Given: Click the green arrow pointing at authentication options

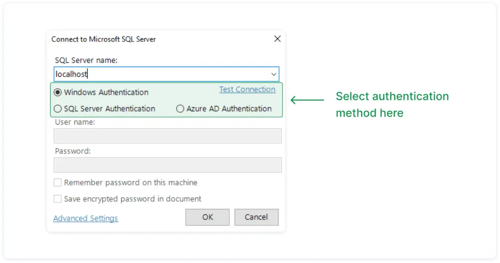Looking at the screenshot, I should (307, 100).
